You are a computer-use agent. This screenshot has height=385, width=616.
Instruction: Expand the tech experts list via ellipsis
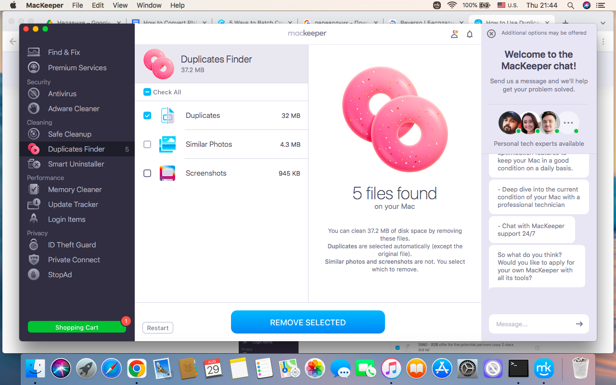pyautogui.click(x=568, y=123)
